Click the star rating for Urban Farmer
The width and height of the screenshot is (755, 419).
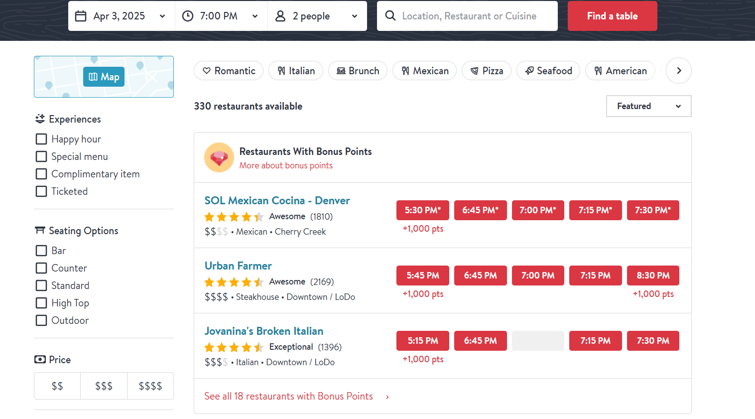pyautogui.click(x=234, y=282)
